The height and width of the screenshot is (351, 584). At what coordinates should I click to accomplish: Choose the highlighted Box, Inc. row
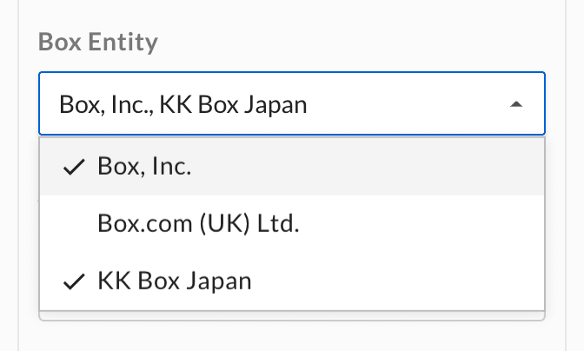click(x=292, y=167)
